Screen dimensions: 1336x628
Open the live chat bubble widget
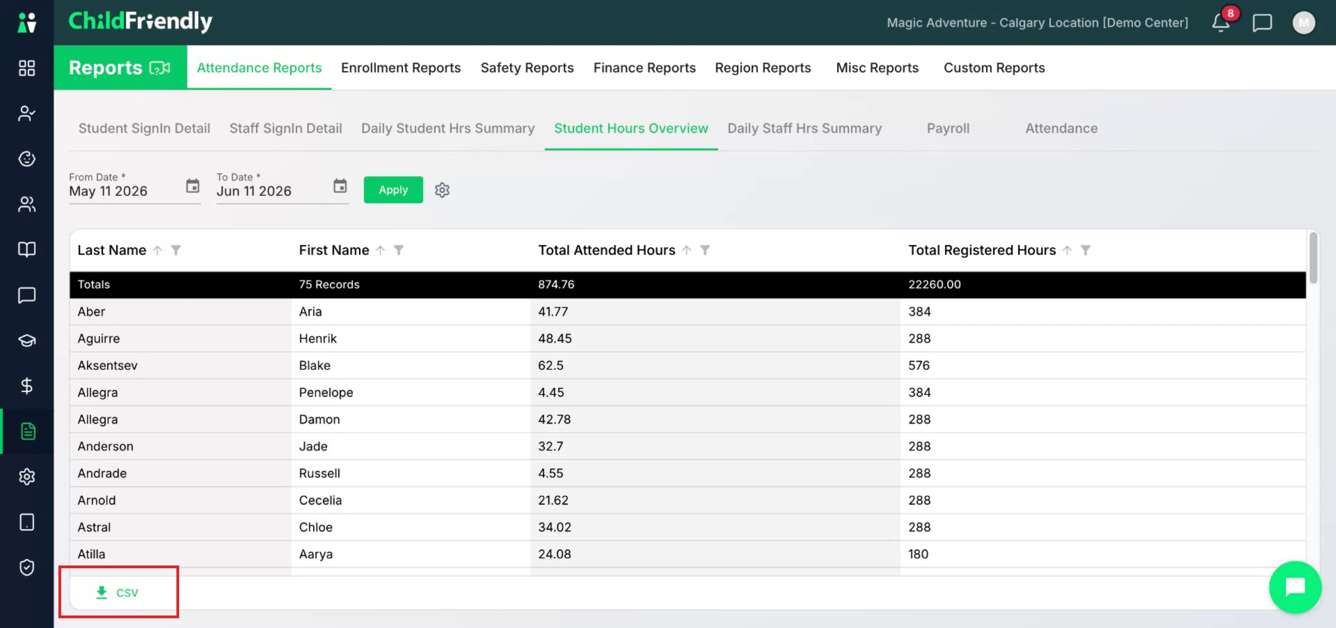1295,587
